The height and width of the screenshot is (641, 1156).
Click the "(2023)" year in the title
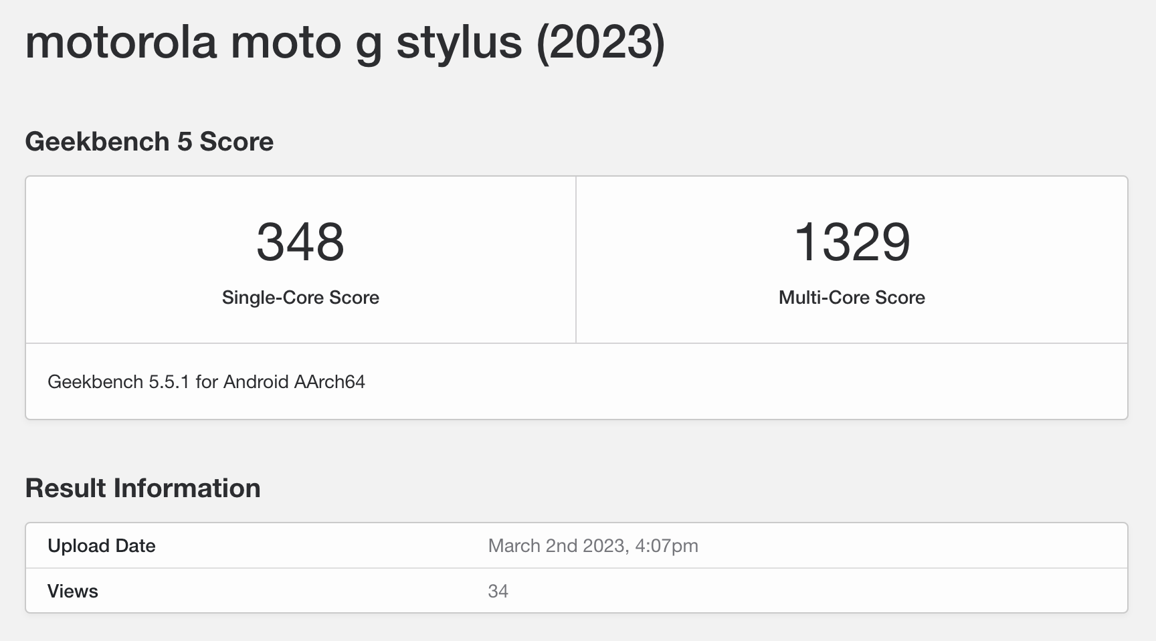coord(601,41)
